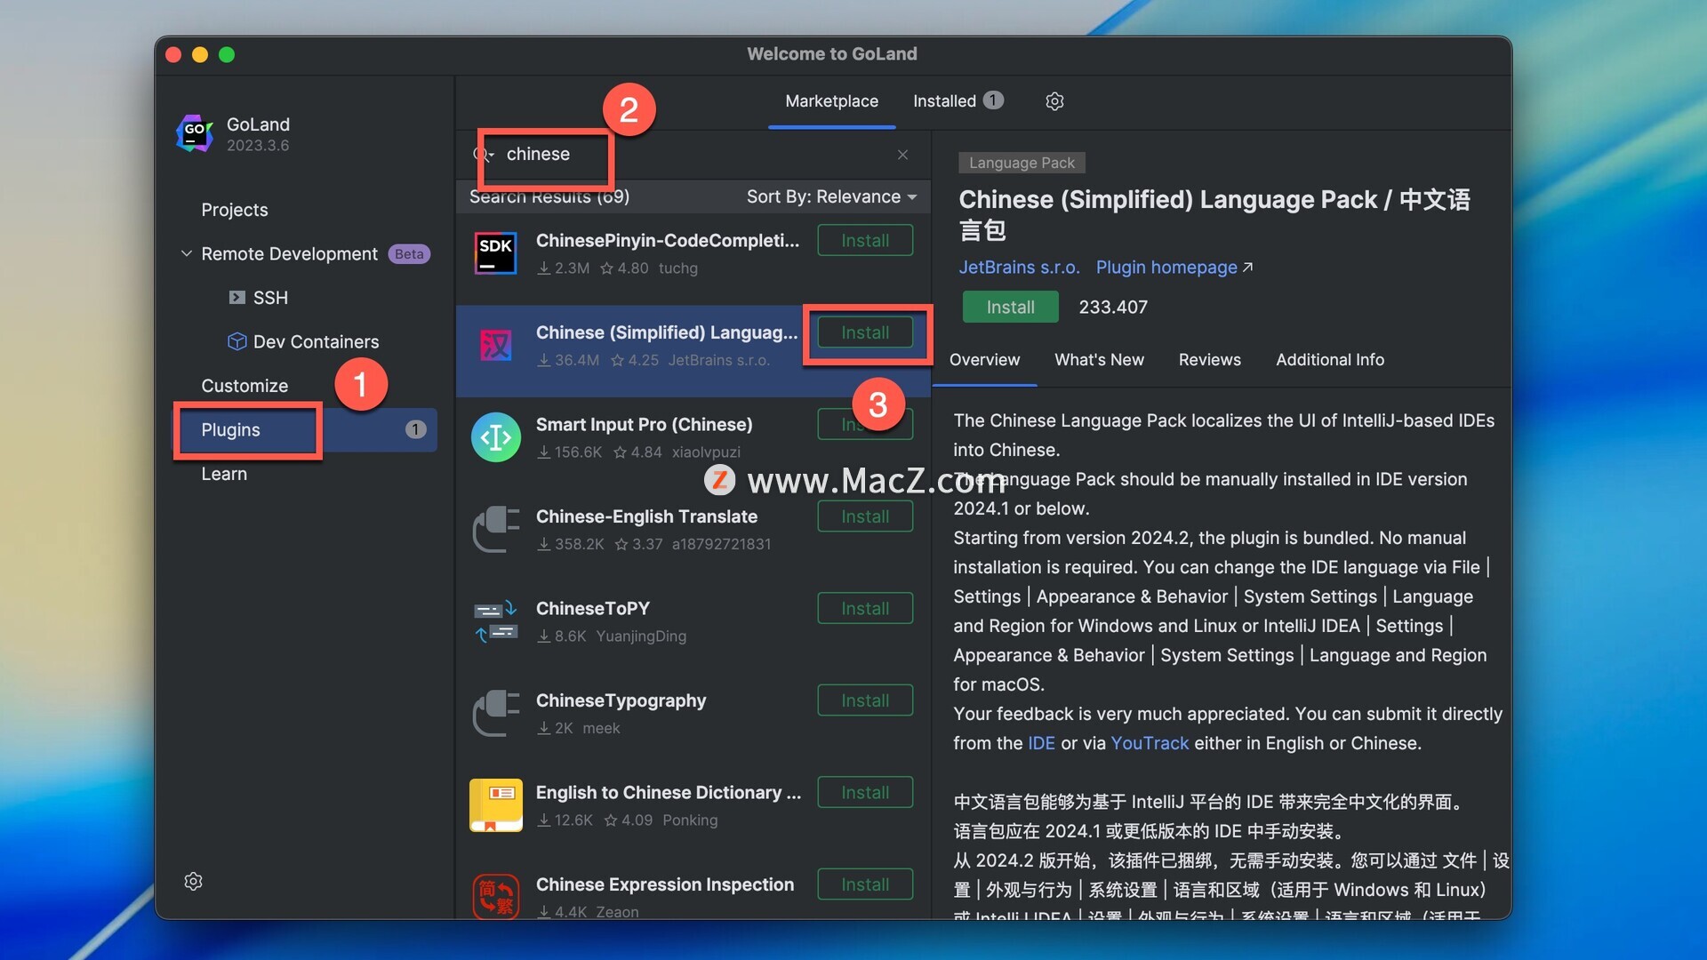The image size is (1707, 960).
Task: Select the Chinese Expression Inspection icon
Action: coord(495,895)
